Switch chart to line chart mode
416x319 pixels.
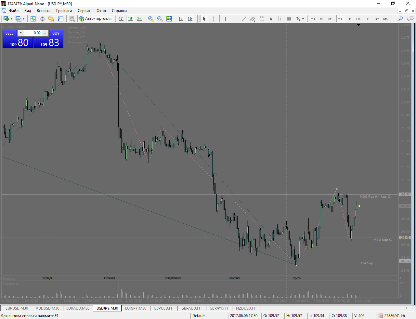coord(139,19)
